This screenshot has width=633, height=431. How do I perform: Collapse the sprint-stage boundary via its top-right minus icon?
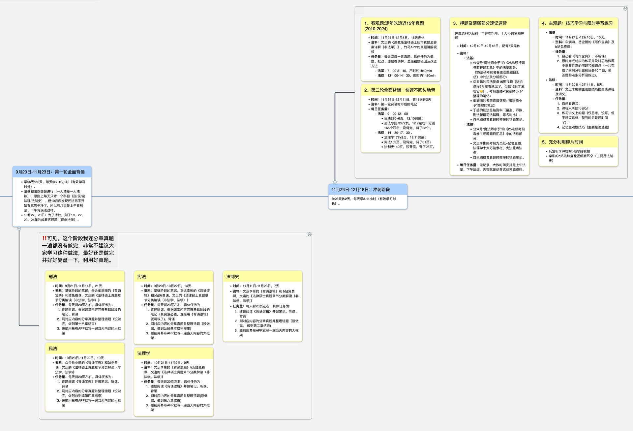625,9
